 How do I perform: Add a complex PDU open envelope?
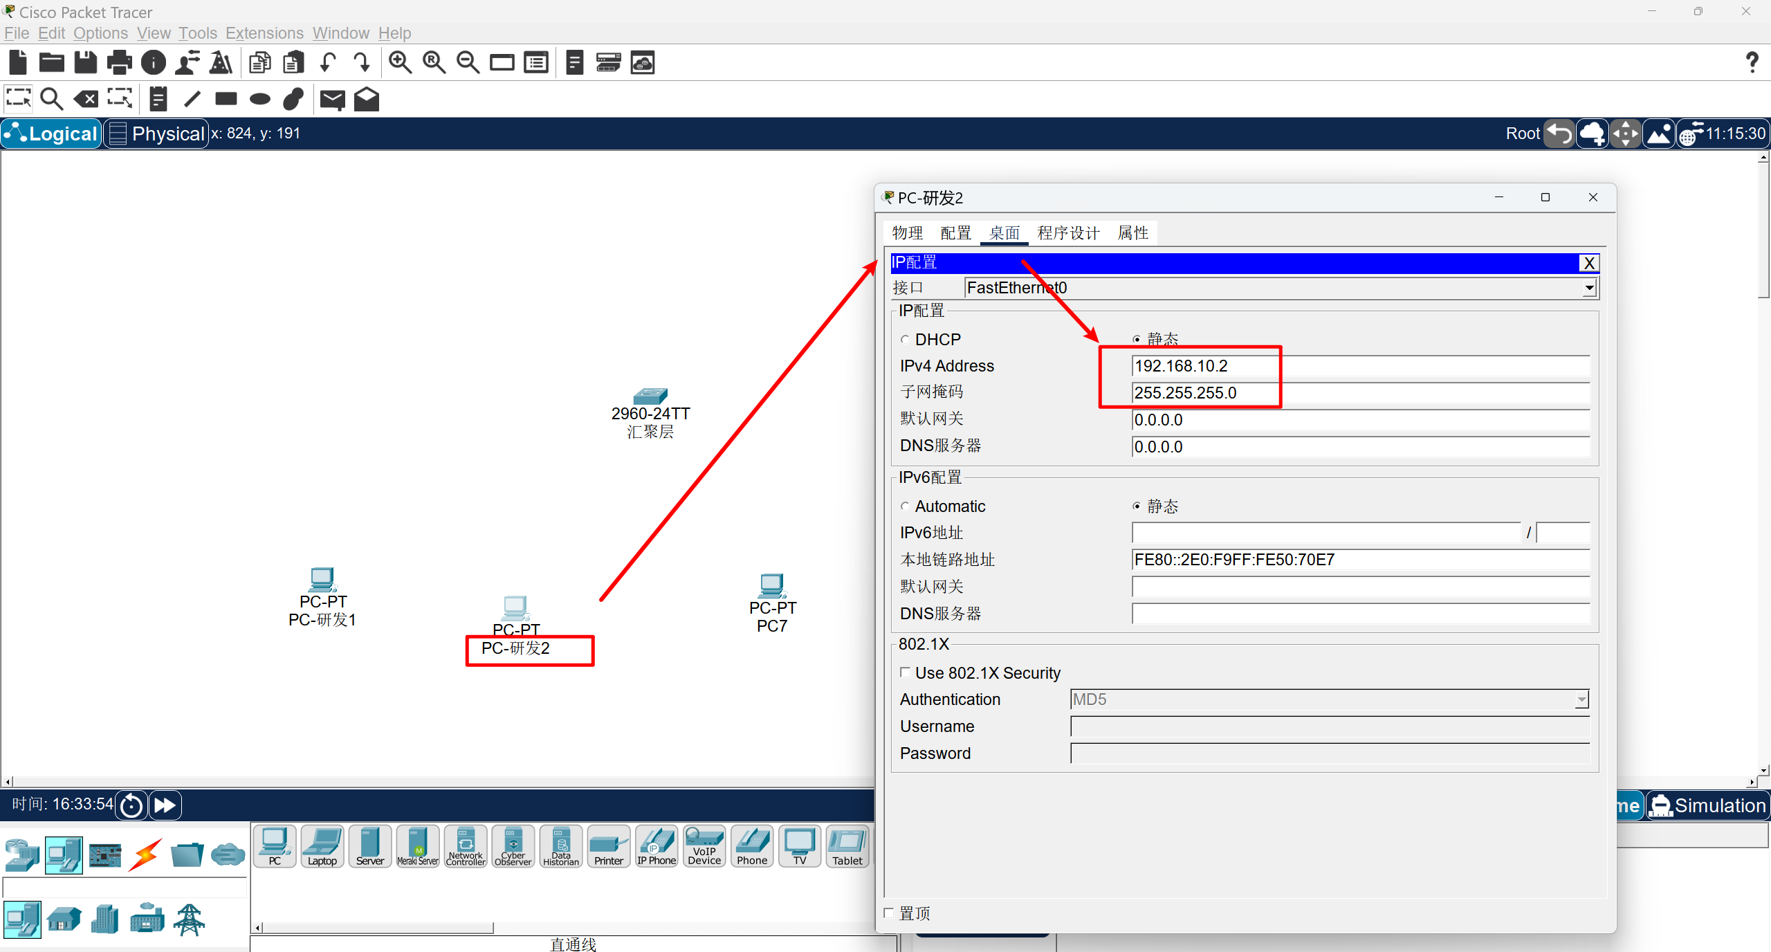coord(367,99)
